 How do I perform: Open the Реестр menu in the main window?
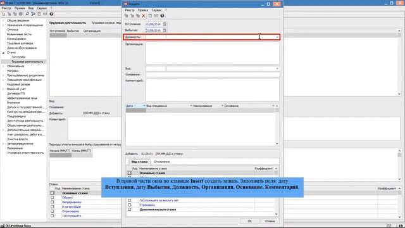tap(6, 8)
